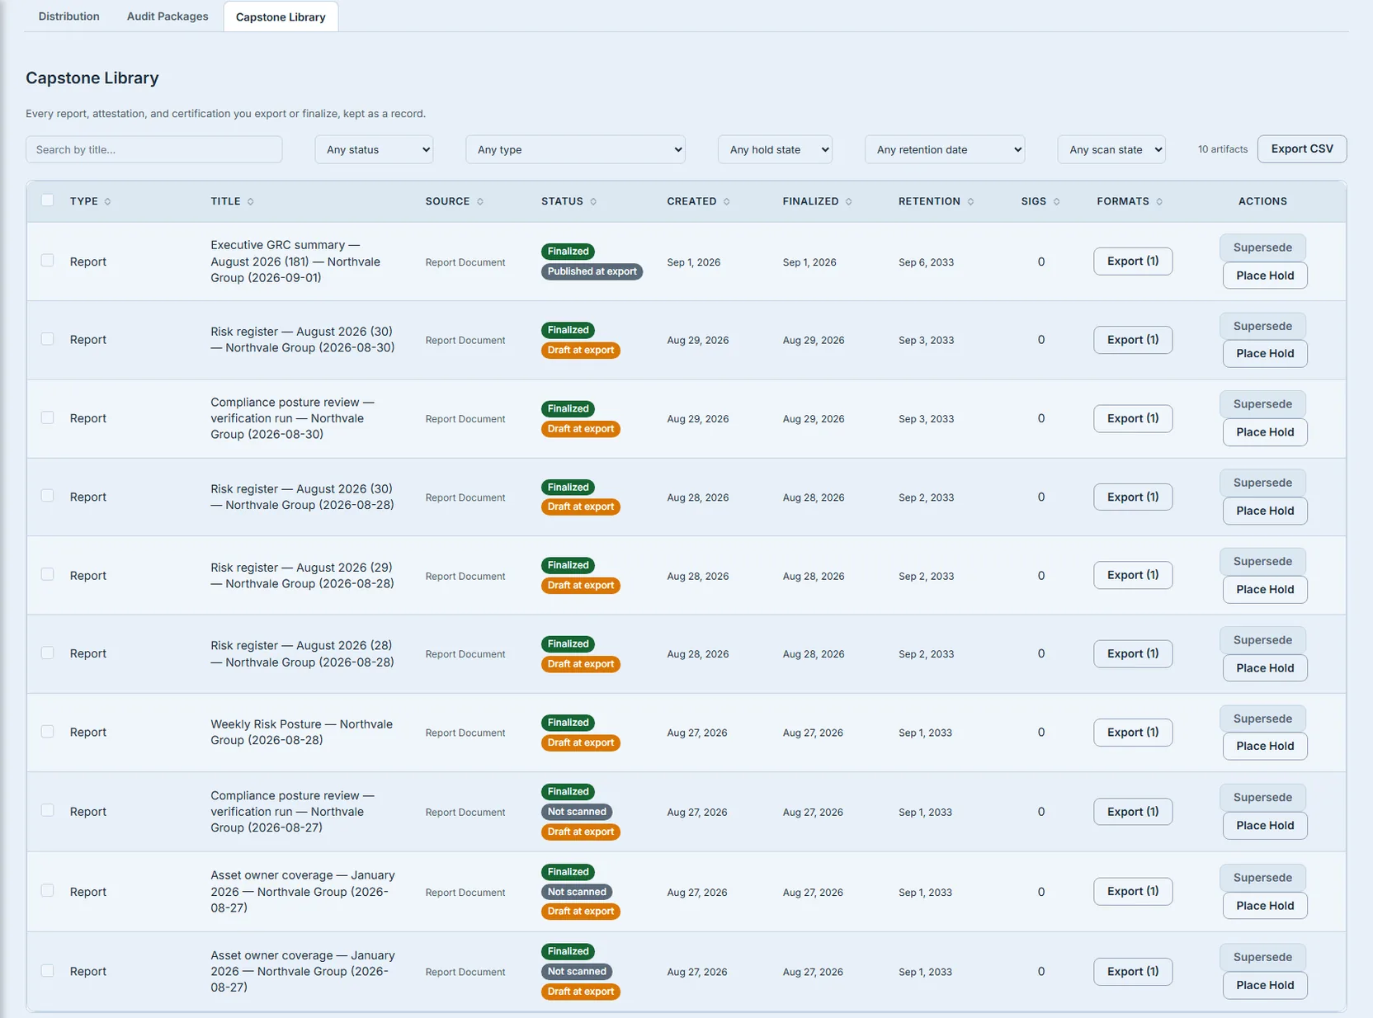Screen dimensions: 1373x1018
Task: Sort by CREATED date using its arrows
Action: point(727,201)
